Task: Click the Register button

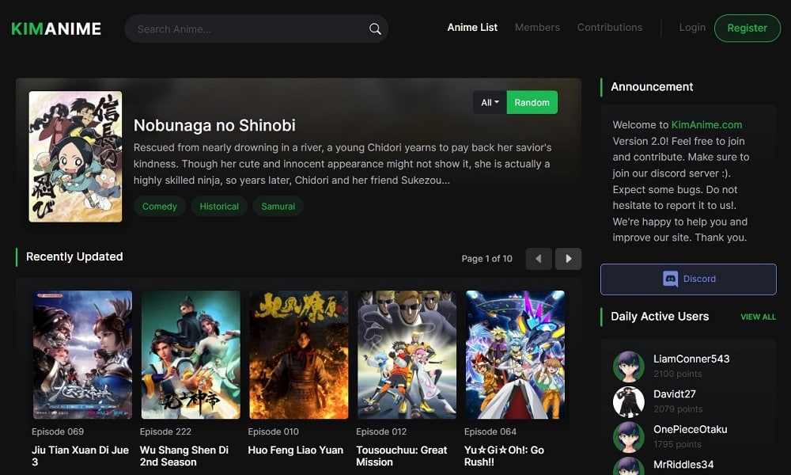Action: tap(747, 28)
